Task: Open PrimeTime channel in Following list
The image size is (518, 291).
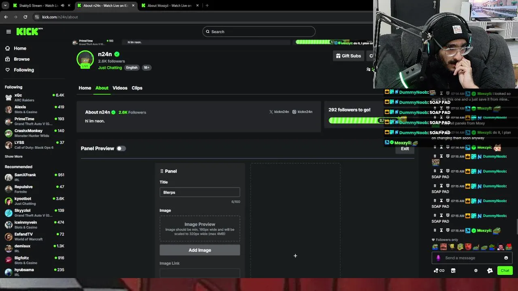Action: pos(34,121)
